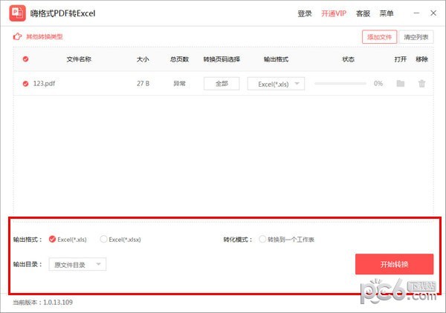
Task: Click the 转换页码选择 column header
Action: [222, 59]
